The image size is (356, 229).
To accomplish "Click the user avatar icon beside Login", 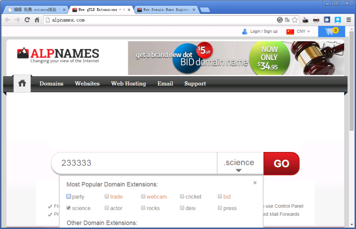I will 245,31.
